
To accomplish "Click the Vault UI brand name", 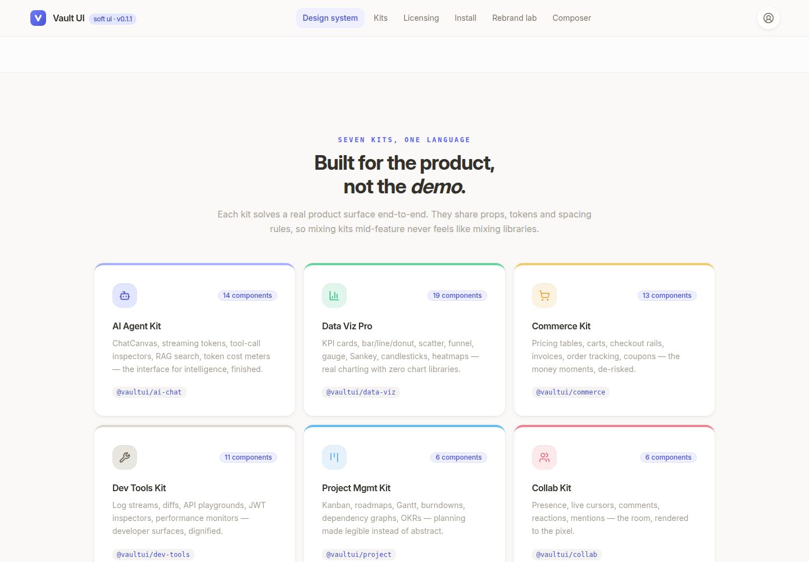I will (x=69, y=18).
